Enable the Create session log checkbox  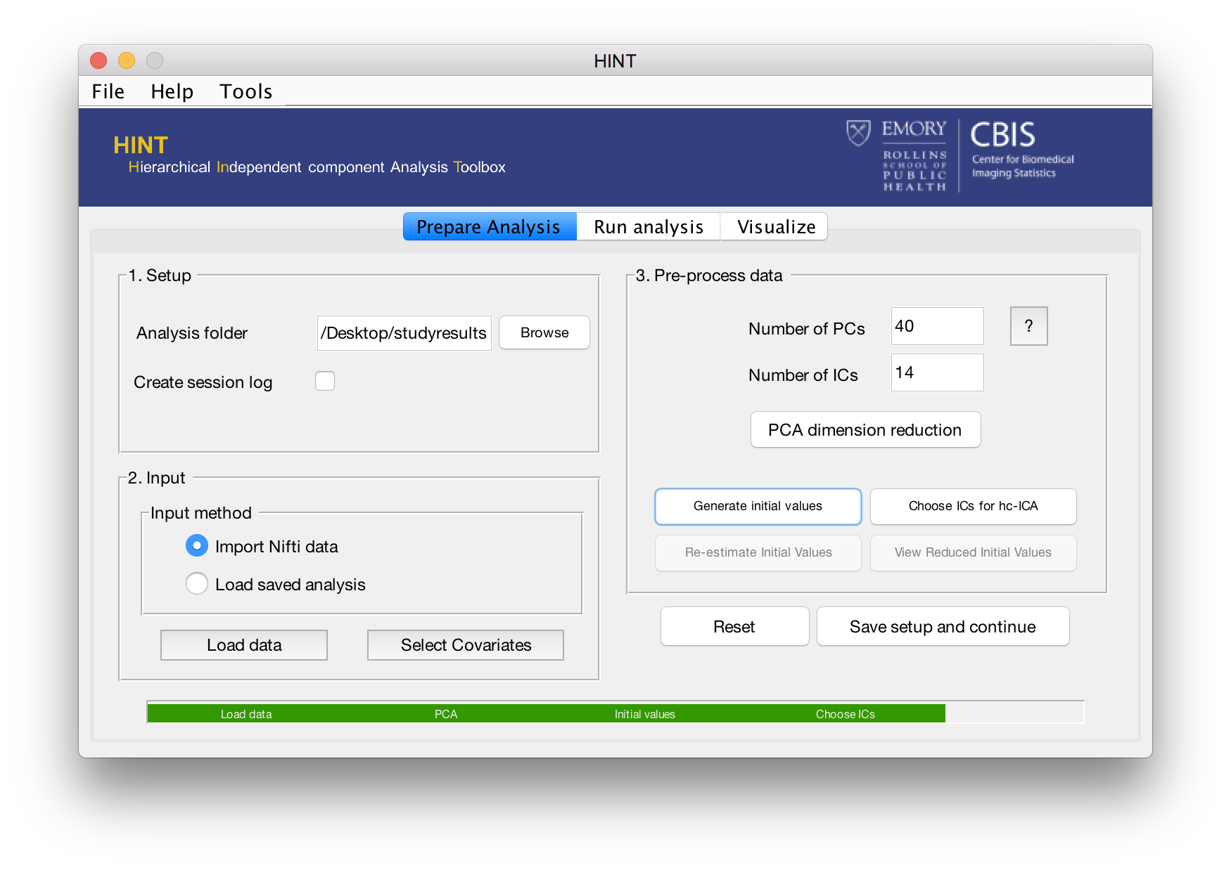[x=325, y=381]
